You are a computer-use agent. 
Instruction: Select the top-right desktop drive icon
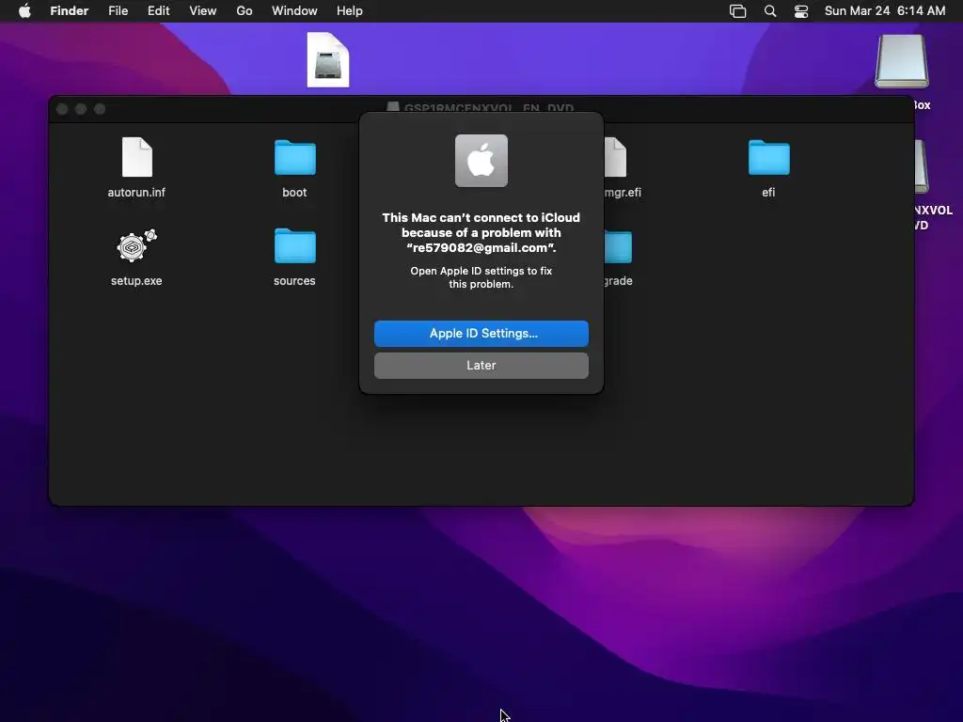pos(902,61)
